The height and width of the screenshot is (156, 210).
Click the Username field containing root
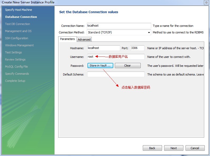pyautogui.click(x=116, y=57)
